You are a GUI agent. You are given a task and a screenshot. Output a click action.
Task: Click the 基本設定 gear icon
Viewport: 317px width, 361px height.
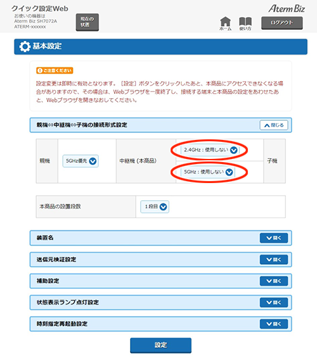25,46
